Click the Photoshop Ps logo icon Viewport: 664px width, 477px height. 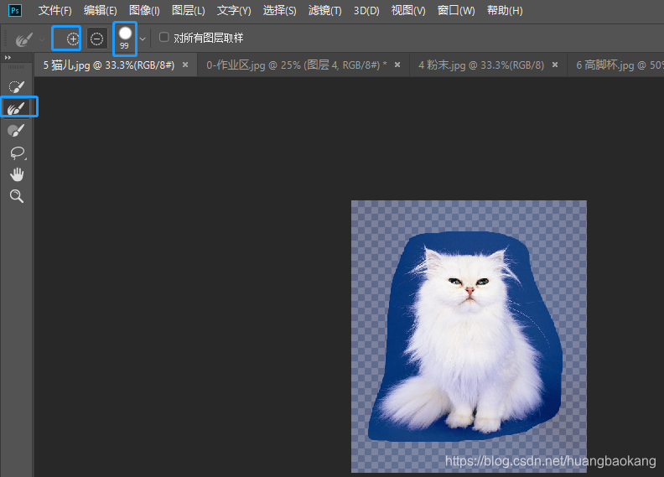coord(15,10)
